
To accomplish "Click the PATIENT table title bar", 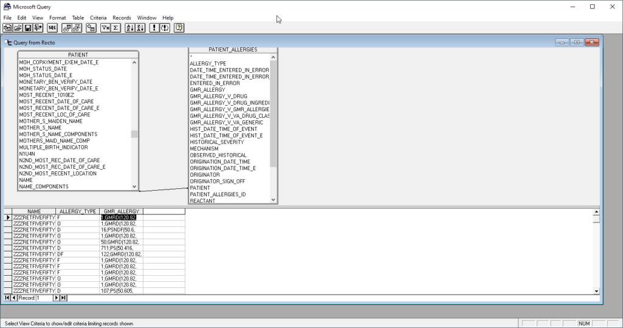I will pos(78,55).
